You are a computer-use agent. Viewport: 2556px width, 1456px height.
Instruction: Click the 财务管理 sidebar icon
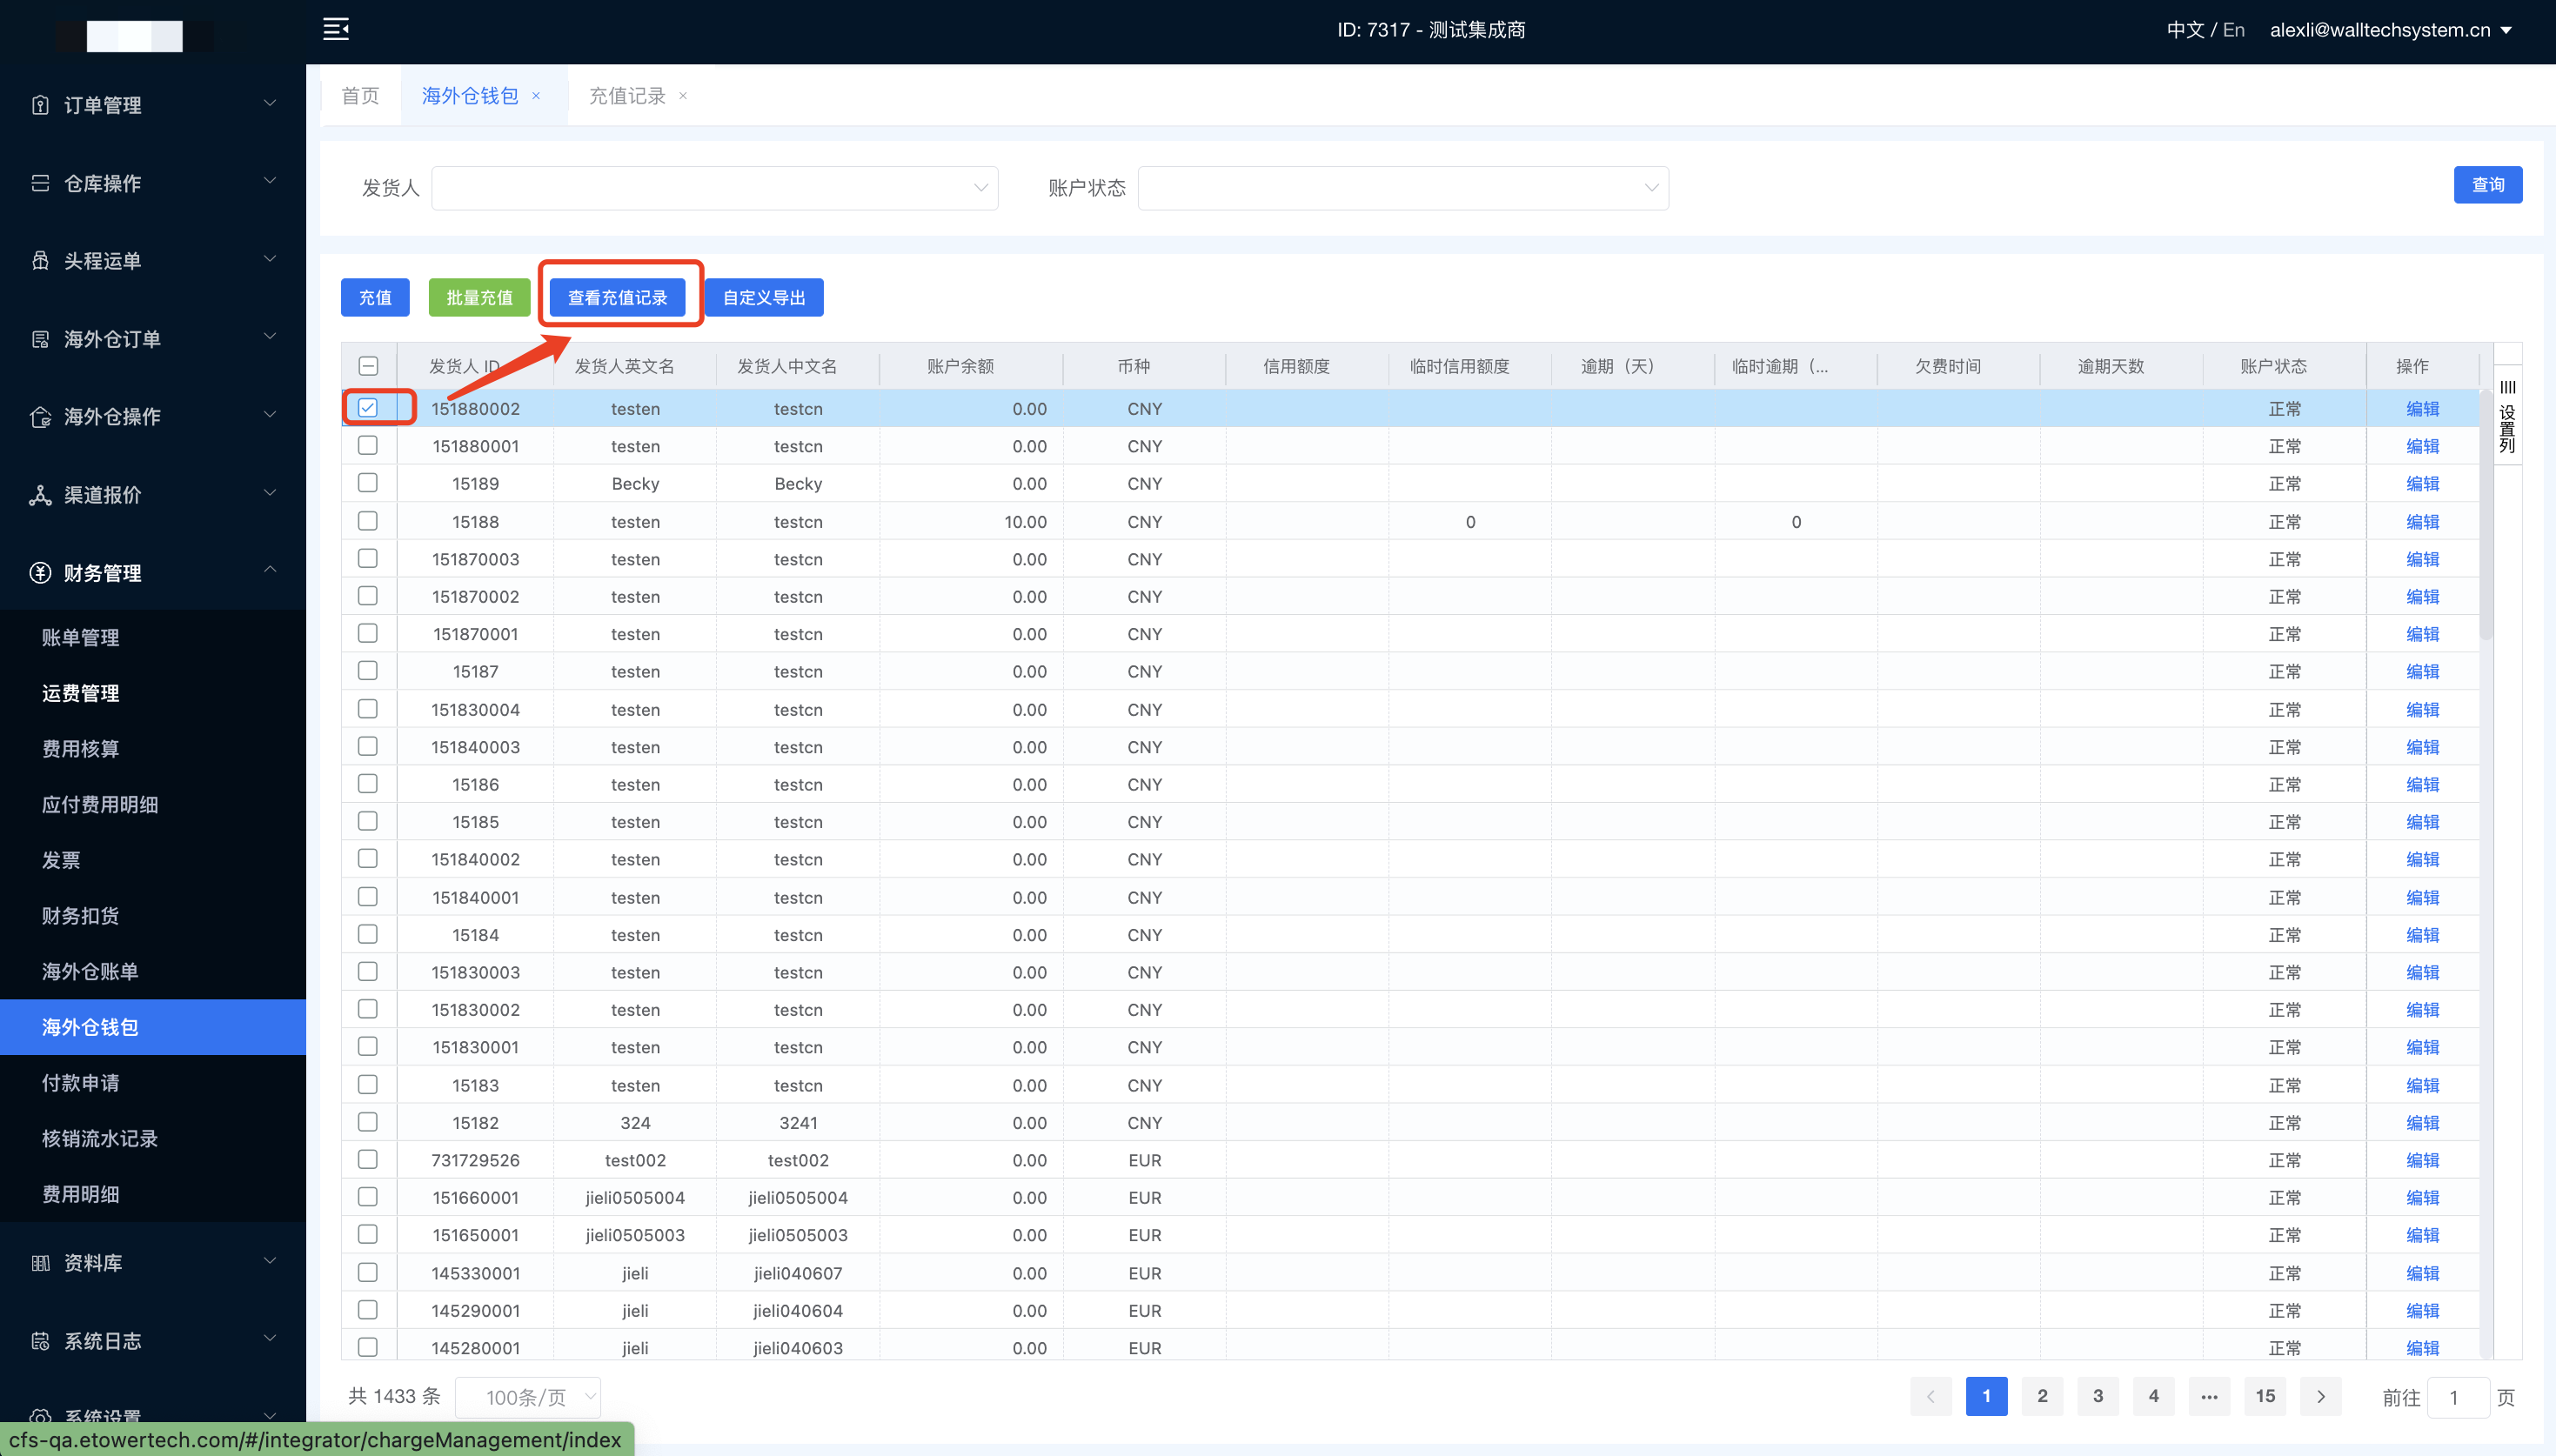click(x=40, y=573)
